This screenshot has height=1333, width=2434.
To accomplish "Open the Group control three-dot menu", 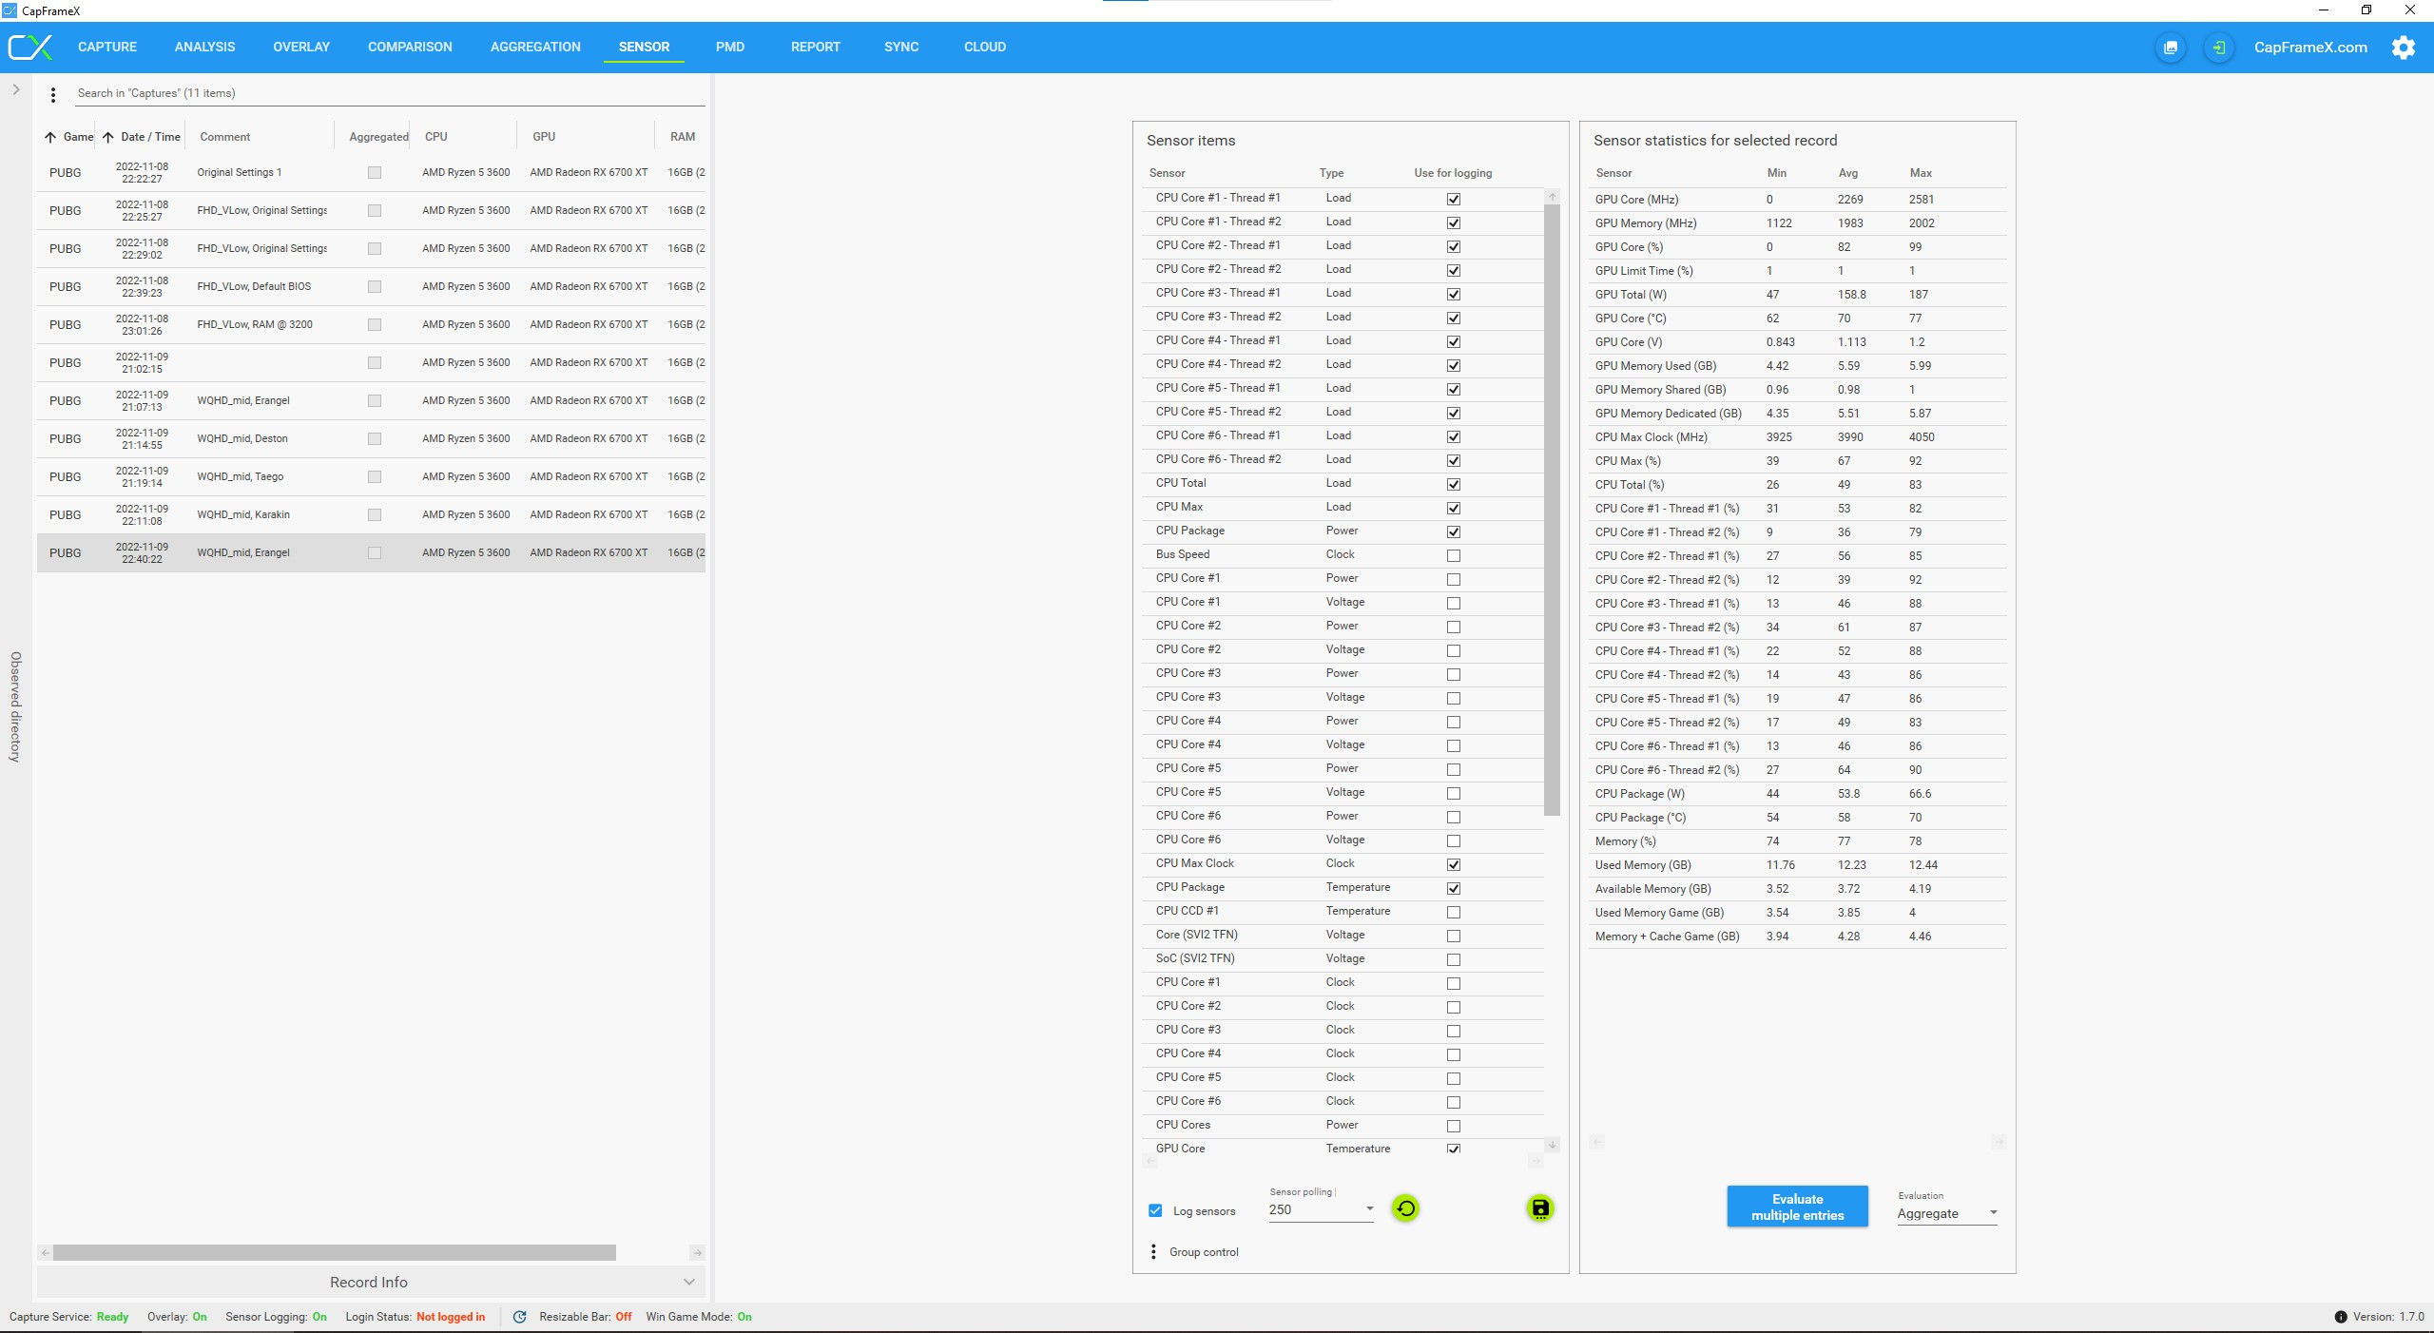I will [1153, 1252].
